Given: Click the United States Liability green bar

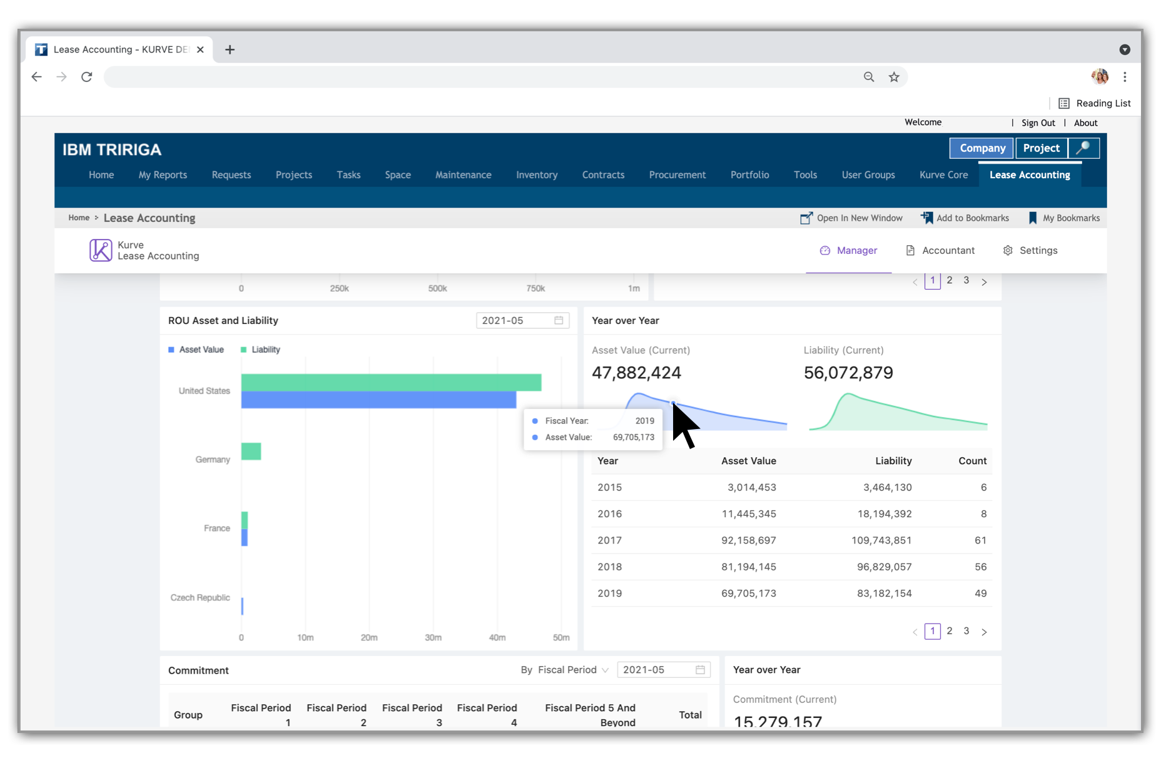Looking at the screenshot, I should [391, 382].
